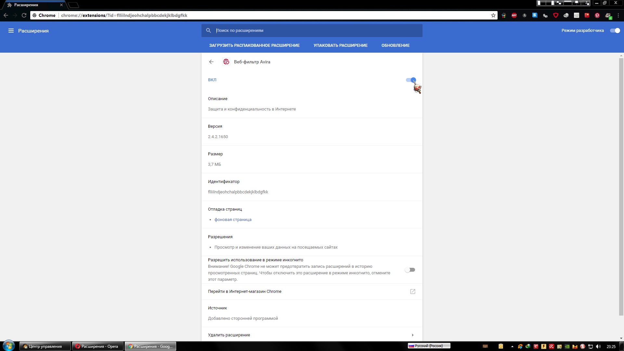Open the red shield extension icon
Viewport: 624px width, 351px height.
[x=556, y=15]
